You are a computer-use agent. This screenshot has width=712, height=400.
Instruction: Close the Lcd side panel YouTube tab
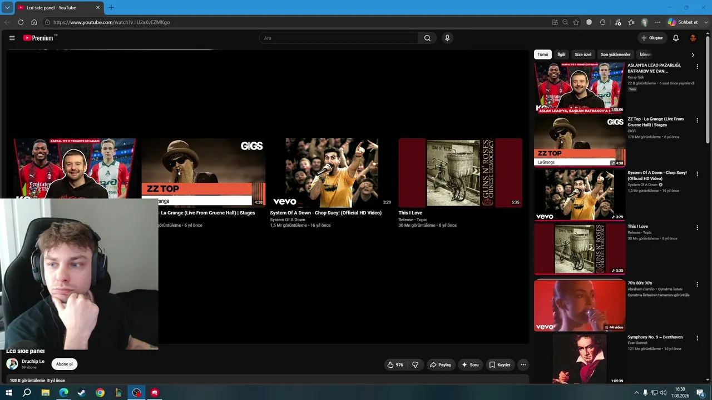98,8
